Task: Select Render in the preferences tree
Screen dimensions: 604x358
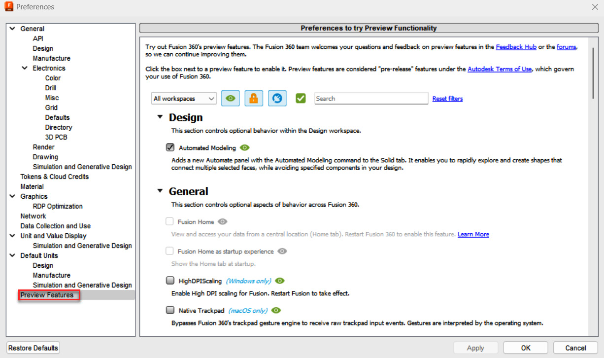Action: tap(44, 147)
